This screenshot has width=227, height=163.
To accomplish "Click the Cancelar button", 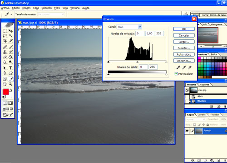I will point(184,35).
